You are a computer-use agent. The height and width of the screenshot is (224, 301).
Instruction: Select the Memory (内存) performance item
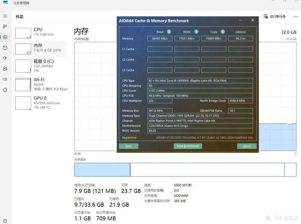coord(40,48)
